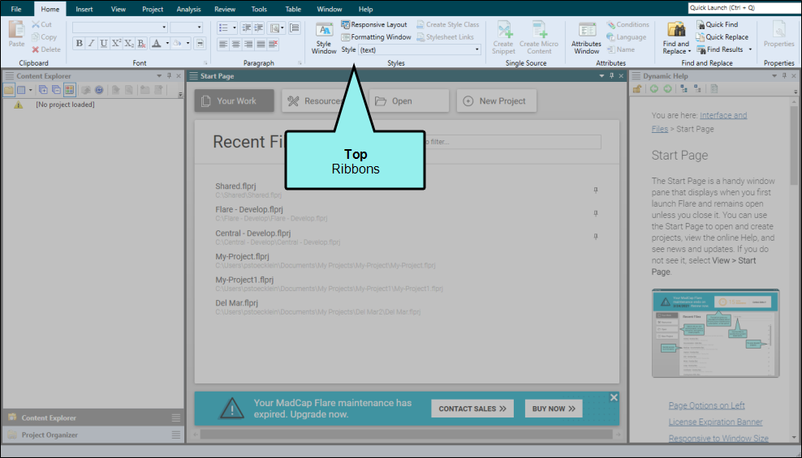The image size is (802, 458).
Task: Click CONTACT SALES button
Action: 472,409
